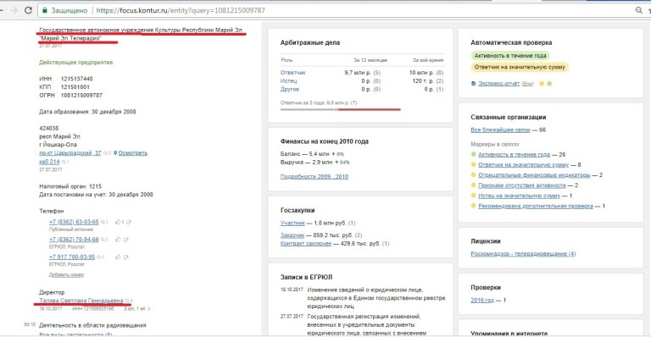Open Признаки отсутствия активности link
The image size is (651, 337).
[522, 185]
